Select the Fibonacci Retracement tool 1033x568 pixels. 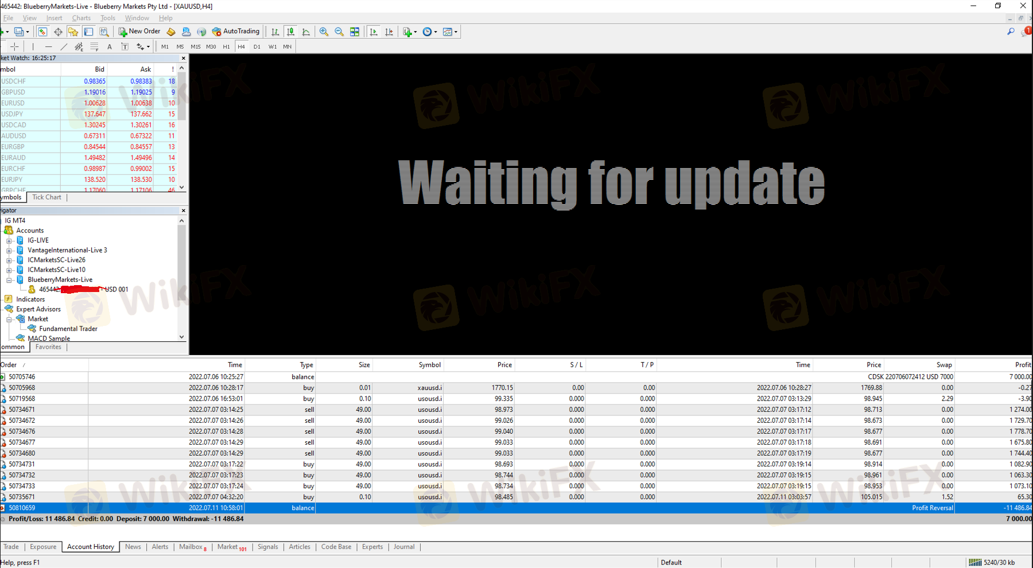tap(94, 46)
